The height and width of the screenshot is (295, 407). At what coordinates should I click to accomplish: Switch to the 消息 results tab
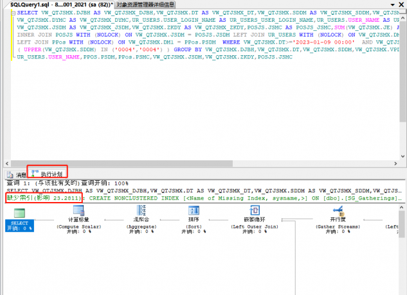[17, 174]
